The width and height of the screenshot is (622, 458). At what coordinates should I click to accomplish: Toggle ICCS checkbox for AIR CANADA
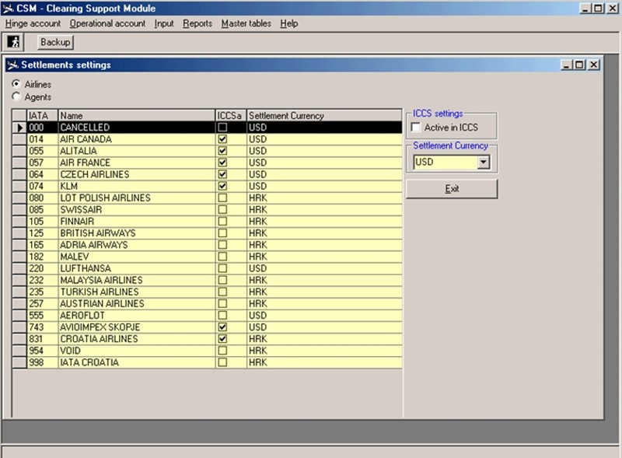click(222, 139)
